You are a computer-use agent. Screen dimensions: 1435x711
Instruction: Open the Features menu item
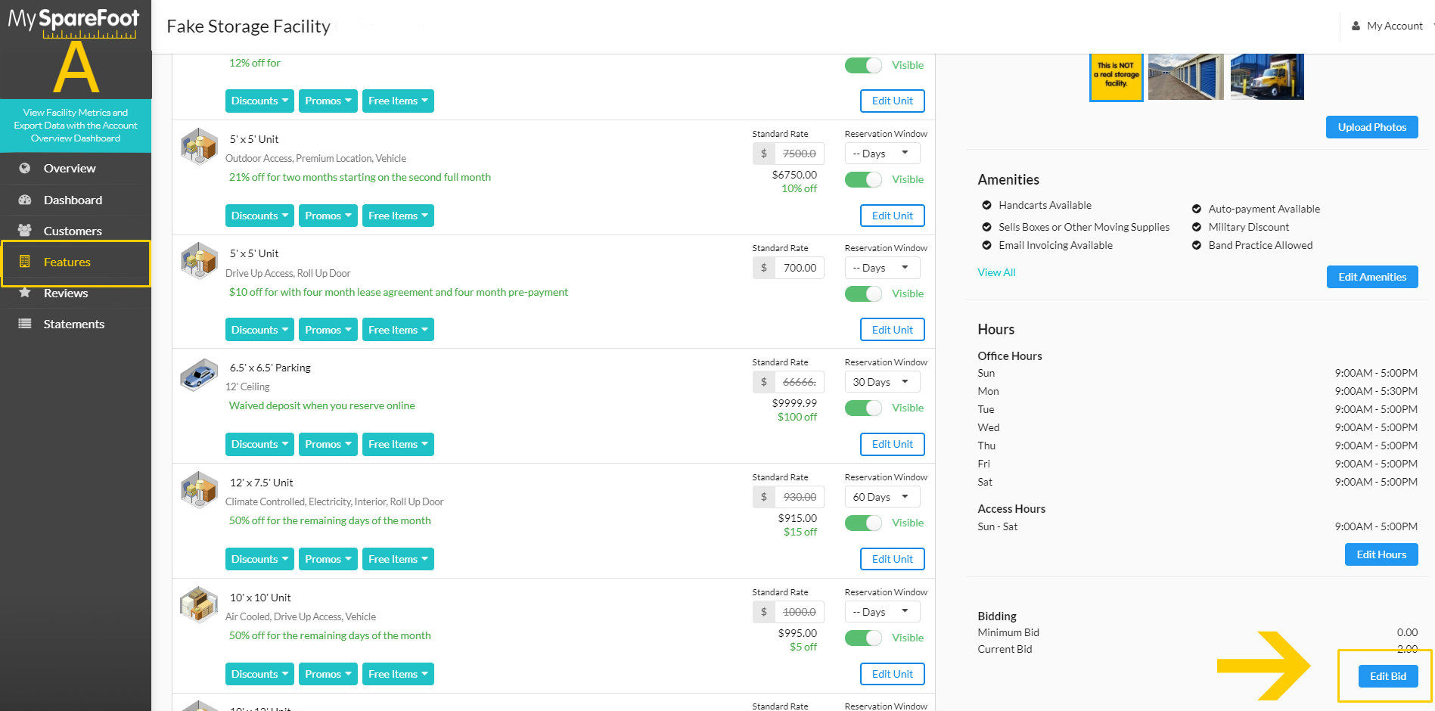[76, 262]
